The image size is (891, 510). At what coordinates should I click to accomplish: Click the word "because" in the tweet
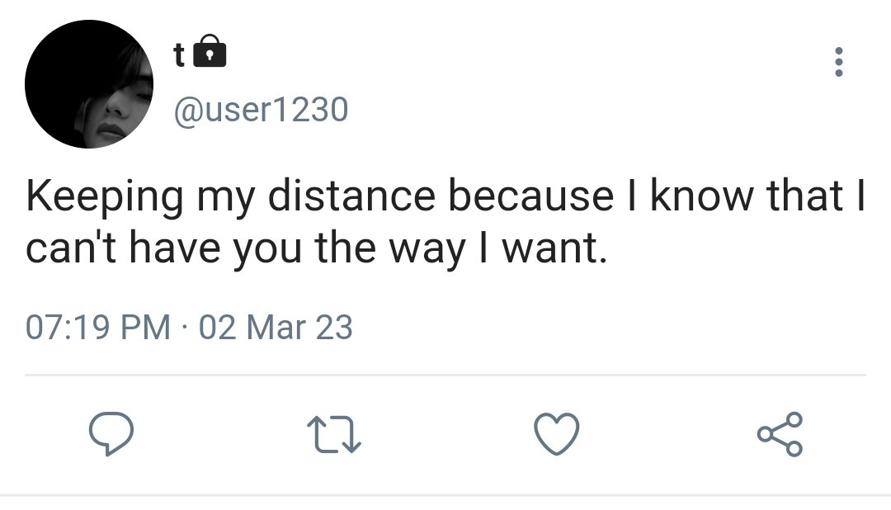pos(531,195)
